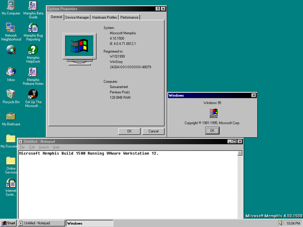Click inside the Notepad text area
The image size is (303, 227).
pos(125,182)
